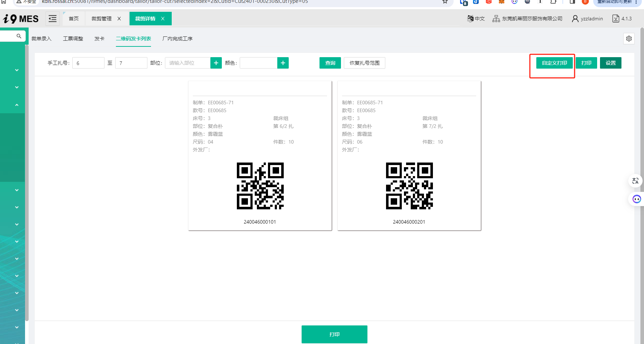The image size is (644, 344).
Task: Go to the 工票调整 sub-tab
Action: click(x=73, y=39)
